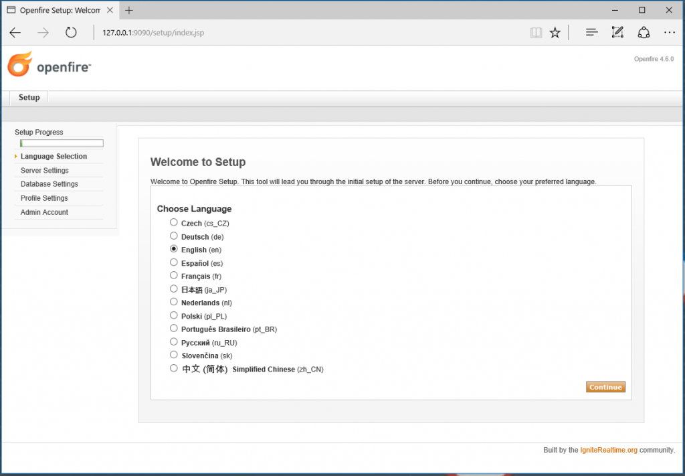Click Language Selection in sidebar

tap(54, 157)
